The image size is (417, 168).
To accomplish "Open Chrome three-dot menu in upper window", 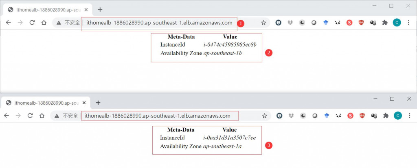I will coord(409,23).
